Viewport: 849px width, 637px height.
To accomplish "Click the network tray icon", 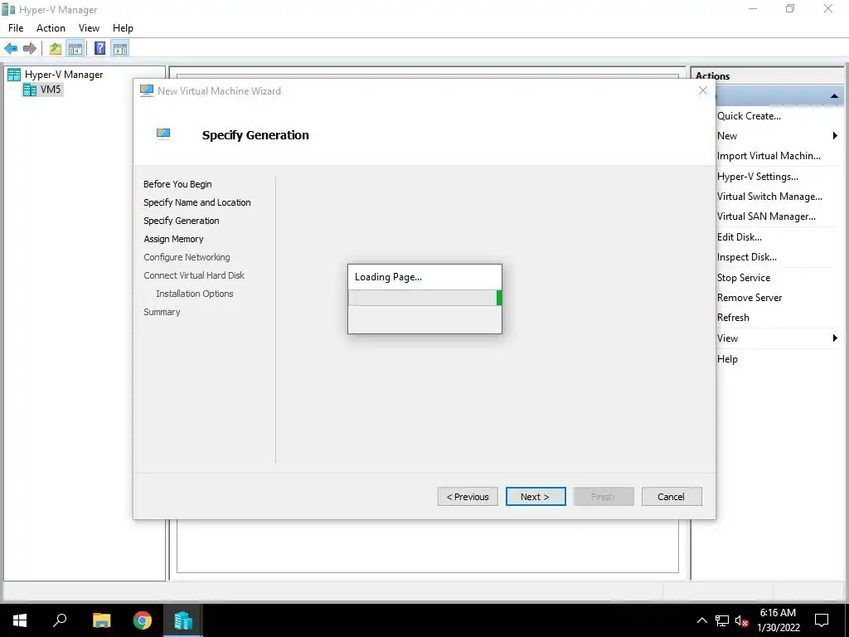I will tap(722, 620).
